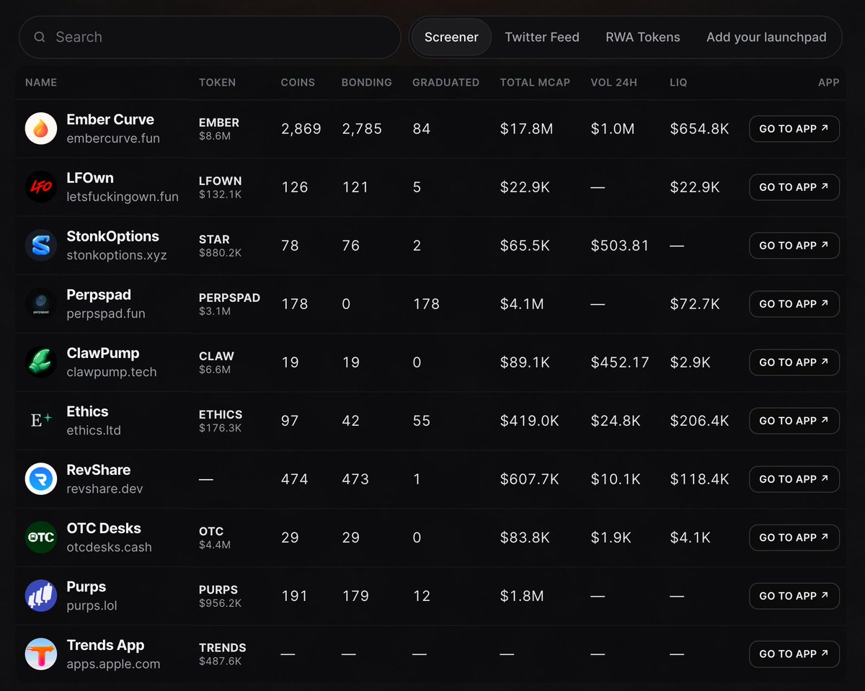Focus the Search input field
Viewport: 865px width, 691px height.
click(210, 37)
